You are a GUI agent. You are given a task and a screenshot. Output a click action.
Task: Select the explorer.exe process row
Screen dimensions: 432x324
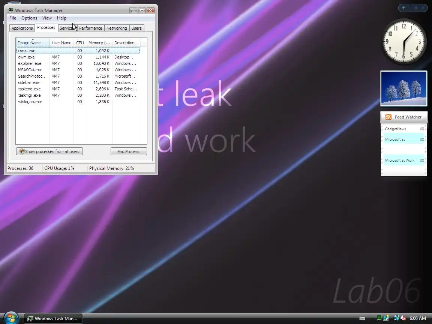tap(78, 63)
